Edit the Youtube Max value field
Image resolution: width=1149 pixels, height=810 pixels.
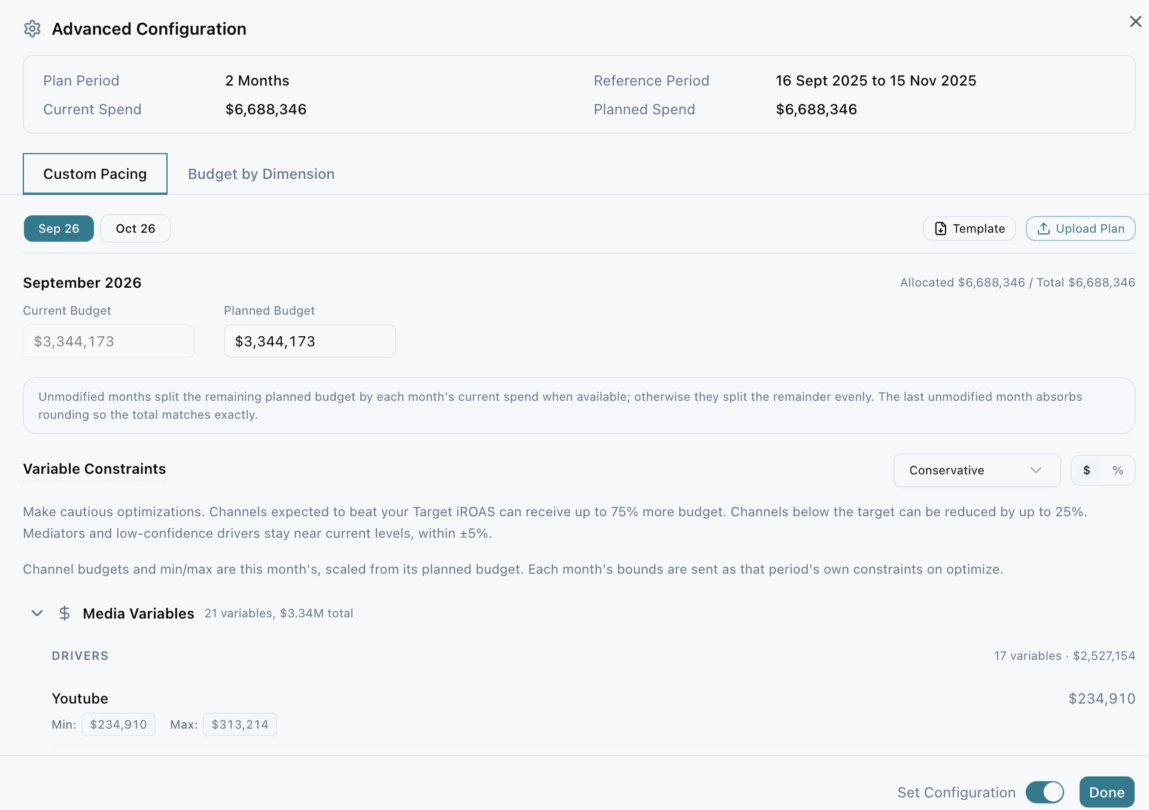tap(239, 724)
